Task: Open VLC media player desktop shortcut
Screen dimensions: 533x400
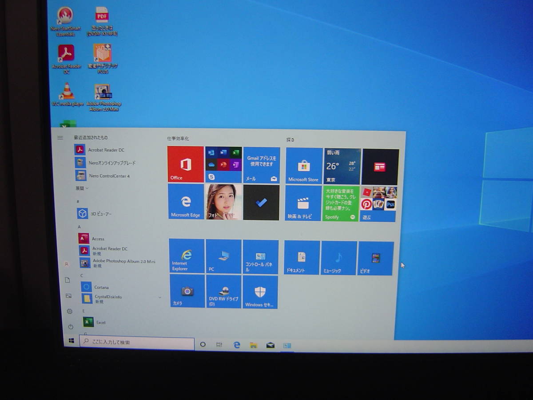Action: [67, 95]
